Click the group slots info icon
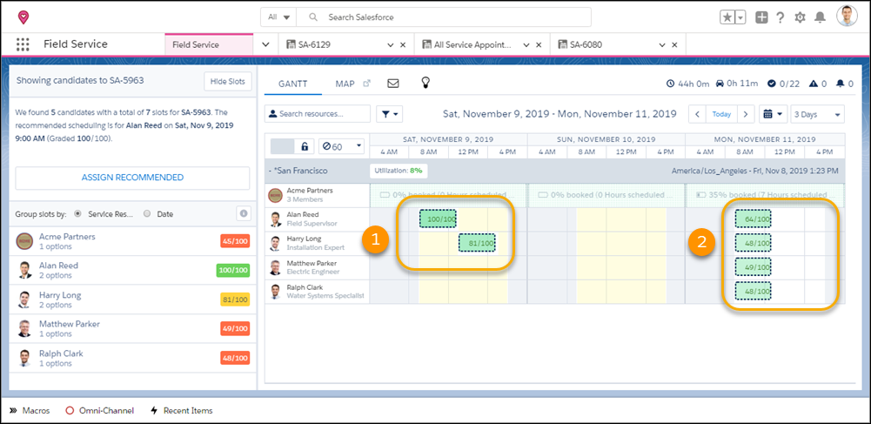This screenshot has width=871, height=424. pyautogui.click(x=243, y=213)
